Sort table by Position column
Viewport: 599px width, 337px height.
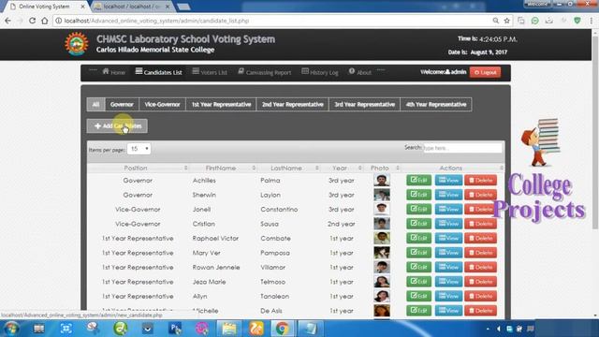(x=138, y=168)
